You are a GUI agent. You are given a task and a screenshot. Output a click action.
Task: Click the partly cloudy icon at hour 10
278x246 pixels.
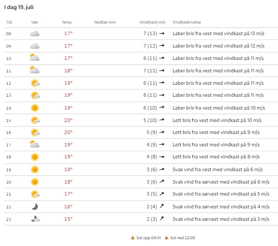pos(35,58)
